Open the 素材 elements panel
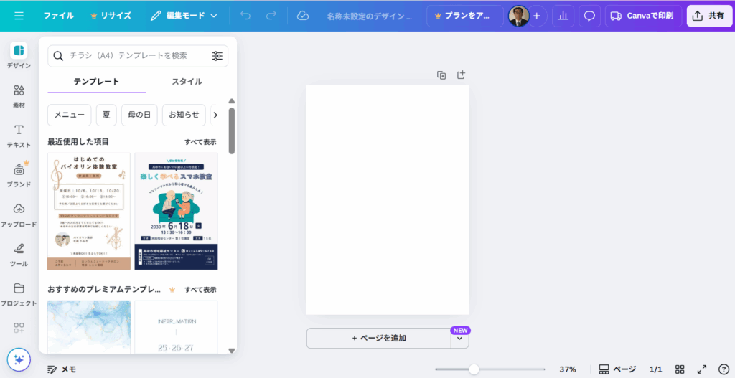 click(19, 96)
